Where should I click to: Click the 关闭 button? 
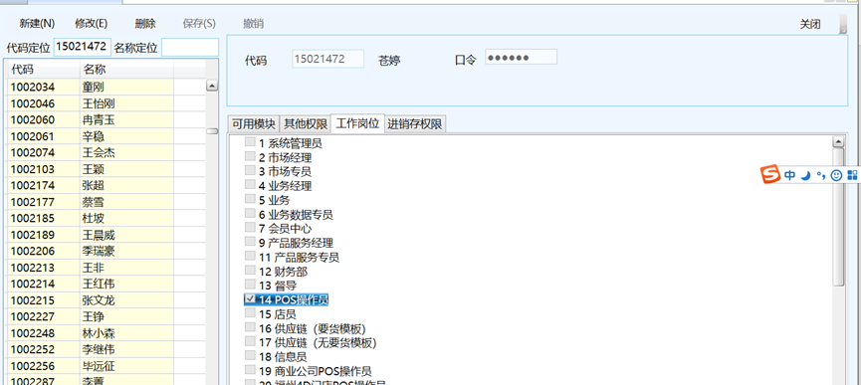(x=810, y=24)
